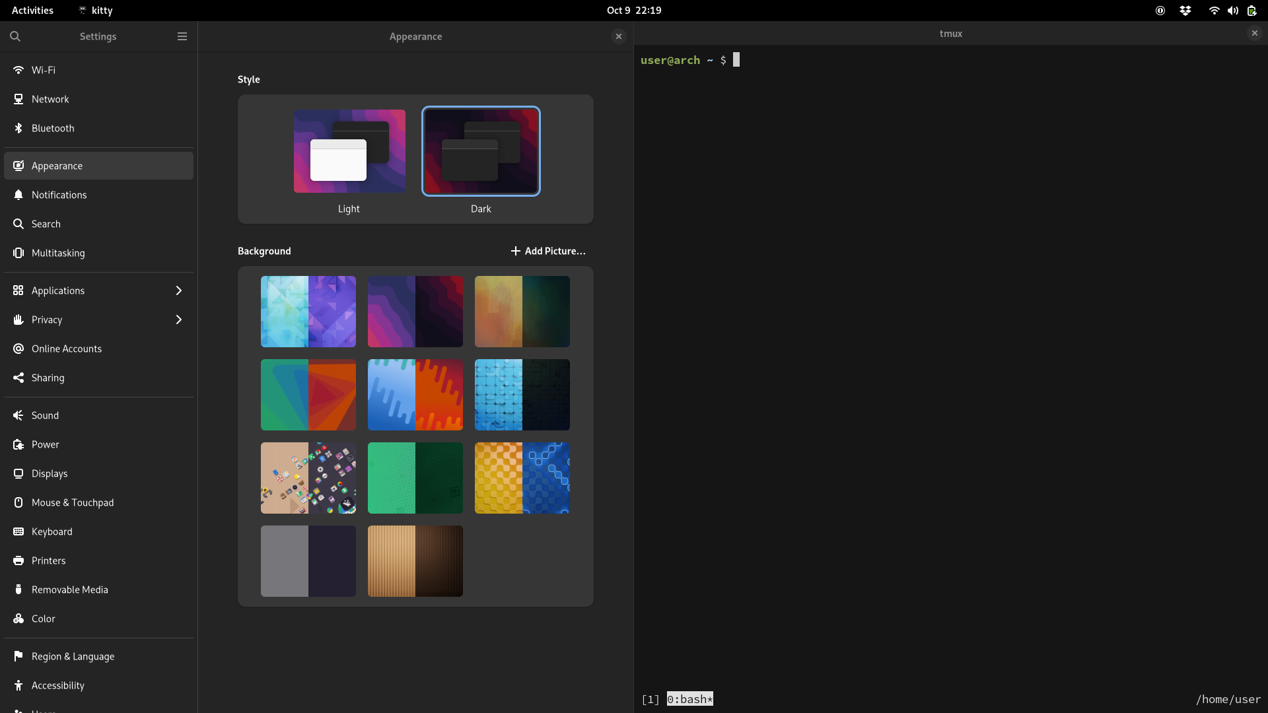Screen dimensions: 1268x713
Task: Open the Region & Language panel
Action: click(x=98, y=656)
